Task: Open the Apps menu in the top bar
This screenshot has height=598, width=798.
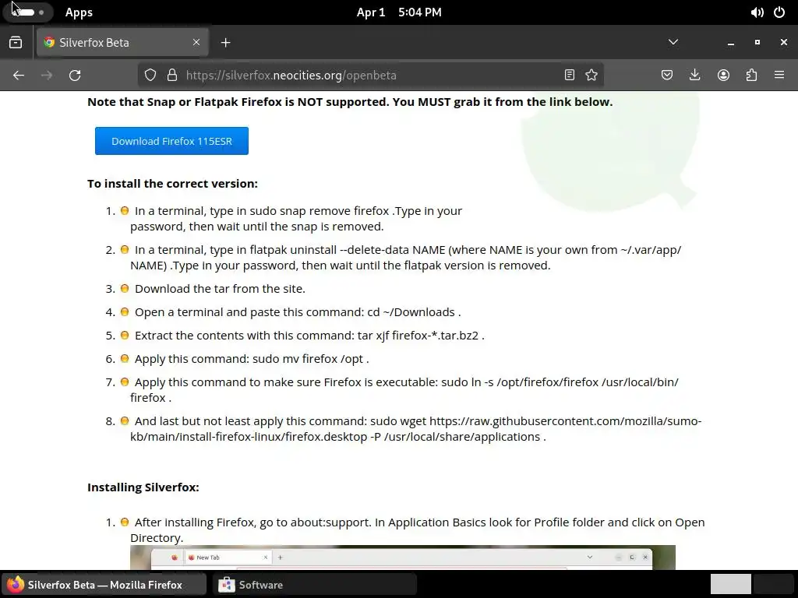Action: 79,12
